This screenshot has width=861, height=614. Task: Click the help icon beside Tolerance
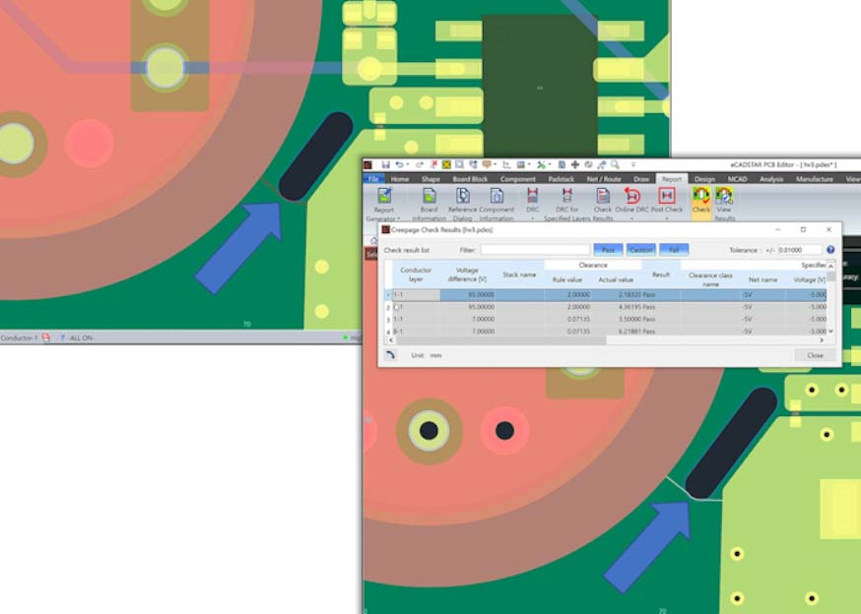click(x=830, y=250)
